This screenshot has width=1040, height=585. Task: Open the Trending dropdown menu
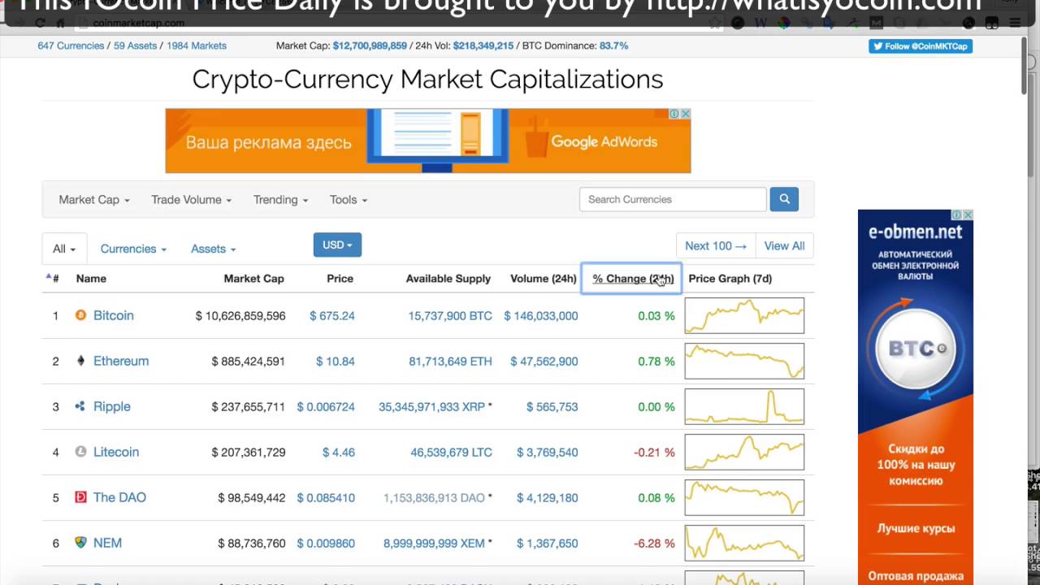coord(281,200)
